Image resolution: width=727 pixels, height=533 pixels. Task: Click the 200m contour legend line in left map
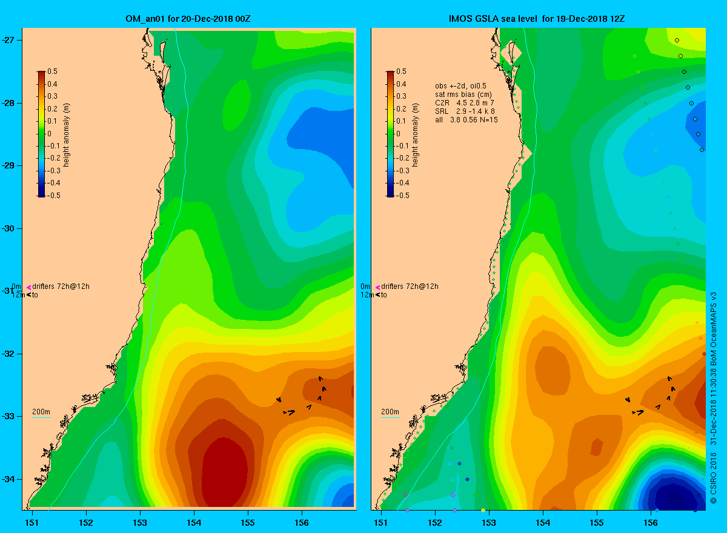coord(41,417)
